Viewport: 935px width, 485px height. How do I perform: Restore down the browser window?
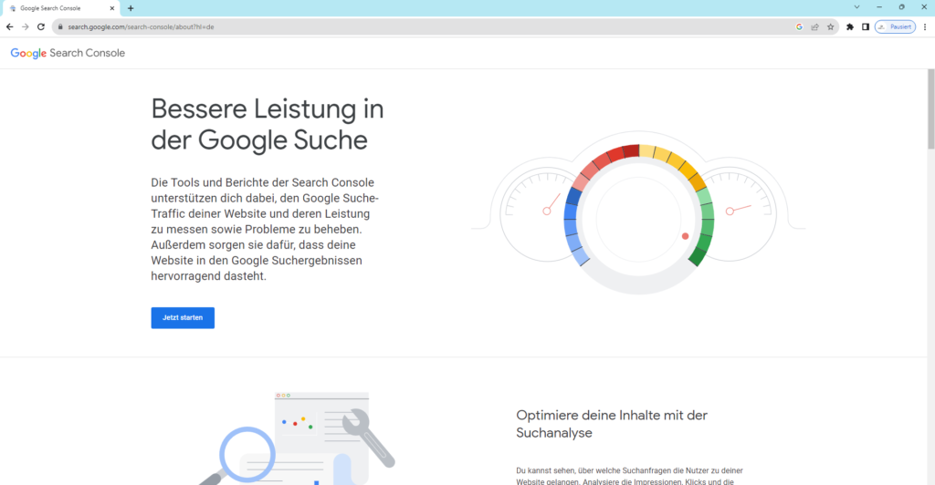(x=901, y=7)
